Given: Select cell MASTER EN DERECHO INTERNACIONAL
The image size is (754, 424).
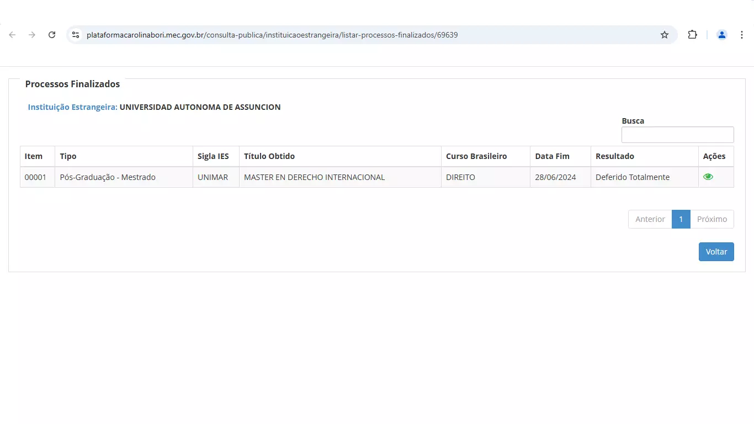Looking at the screenshot, I should point(340,177).
